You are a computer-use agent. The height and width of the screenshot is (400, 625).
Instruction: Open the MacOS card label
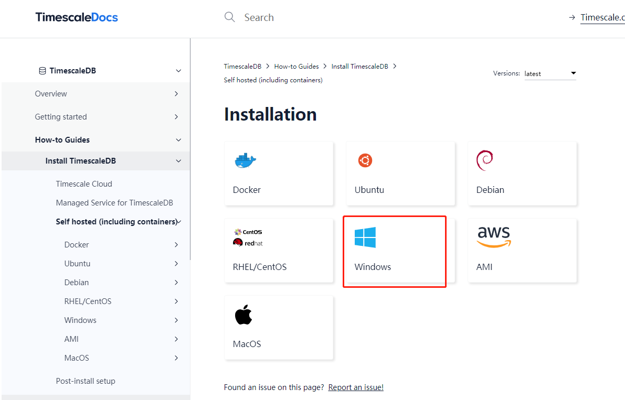pyautogui.click(x=247, y=344)
